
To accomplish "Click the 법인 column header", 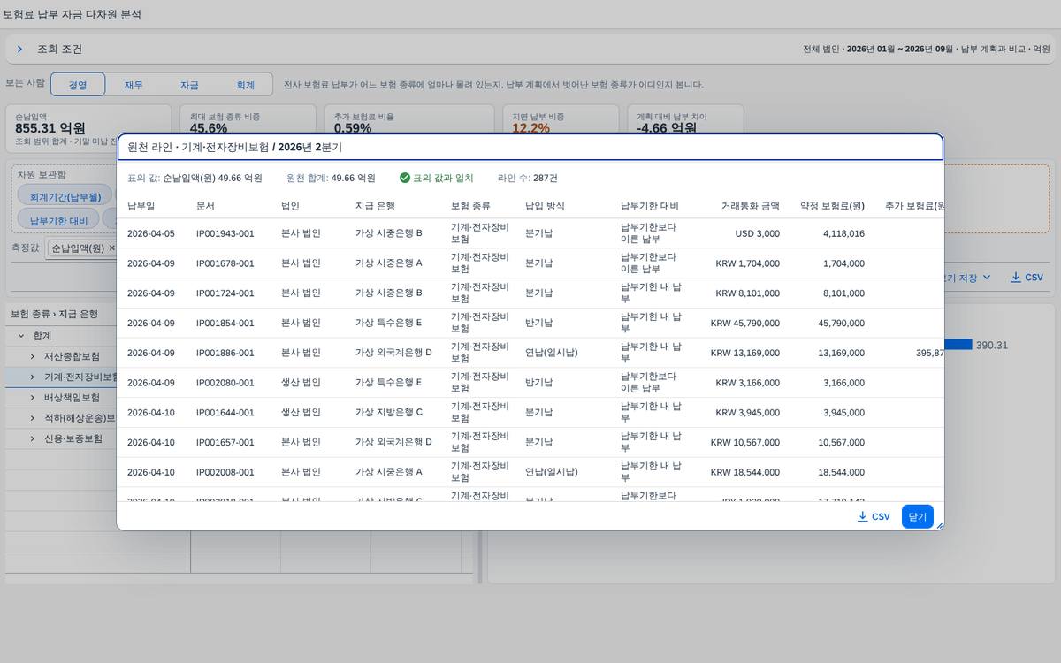I will (x=290, y=206).
